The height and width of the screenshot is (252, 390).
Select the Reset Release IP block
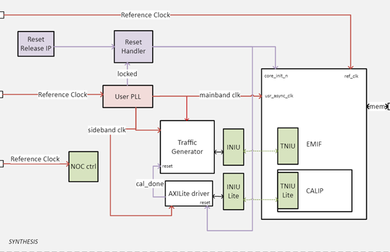pyautogui.click(x=36, y=44)
